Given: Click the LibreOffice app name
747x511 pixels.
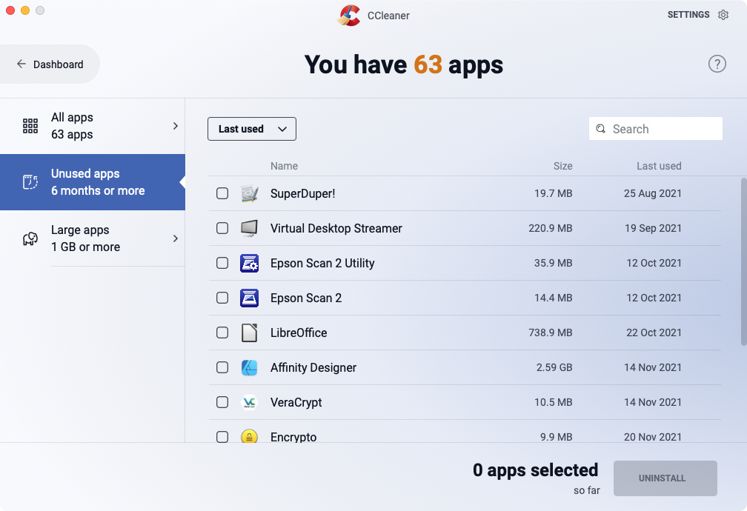Looking at the screenshot, I should [299, 333].
